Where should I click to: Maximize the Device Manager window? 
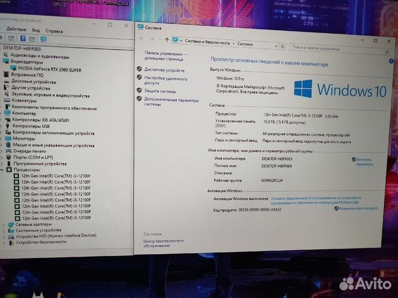[x=109, y=25]
